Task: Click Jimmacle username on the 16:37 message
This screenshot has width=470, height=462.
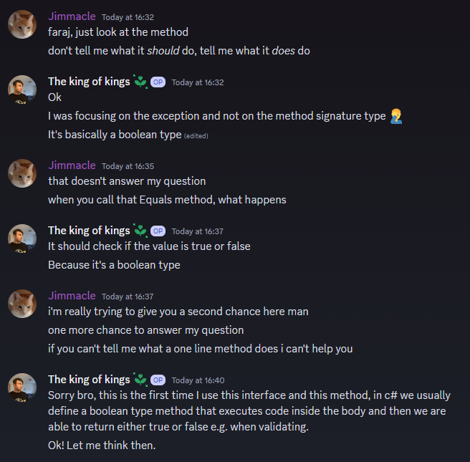Action: click(x=72, y=296)
